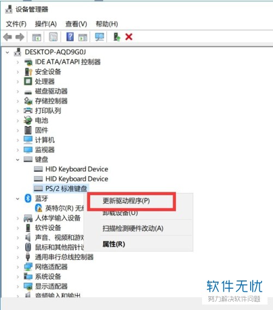Image resolution: width=273 pixels, height=310 pixels.
Task: Open the 查看(V) menu
Action: click(x=76, y=24)
